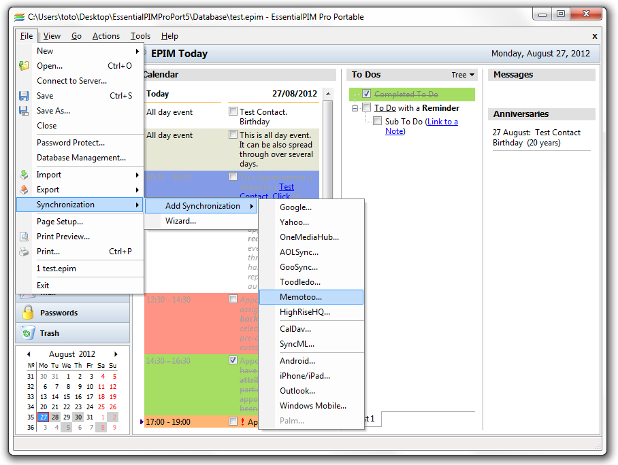Click the Save floppy disk icon
618x465 pixels.
(x=24, y=96)
